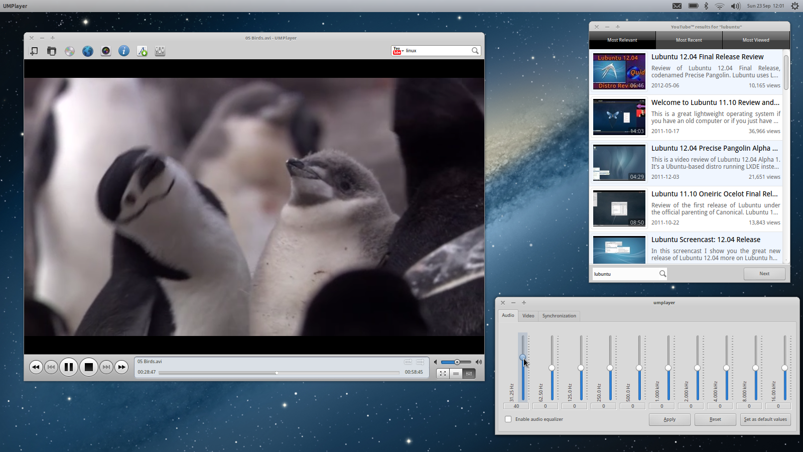Image resolution: width=803 pixels, height=452 pixels.
Task: Click the YouTube logo in the search box
Action: tap(397, 51)
